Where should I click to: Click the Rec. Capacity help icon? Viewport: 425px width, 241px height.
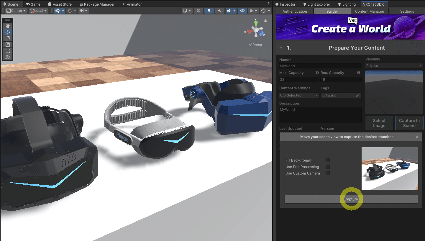[x=359, y=73]
